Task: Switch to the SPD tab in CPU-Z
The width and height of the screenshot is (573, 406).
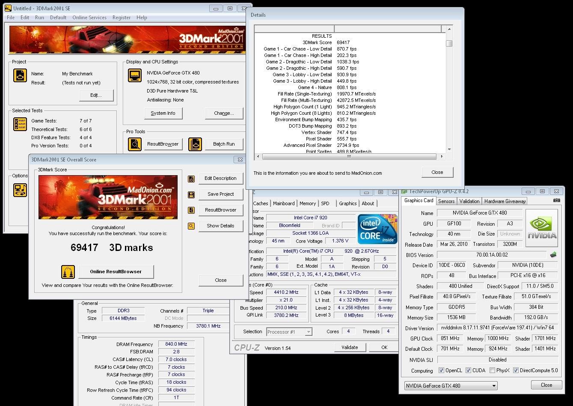Action: tap(325, 203)
